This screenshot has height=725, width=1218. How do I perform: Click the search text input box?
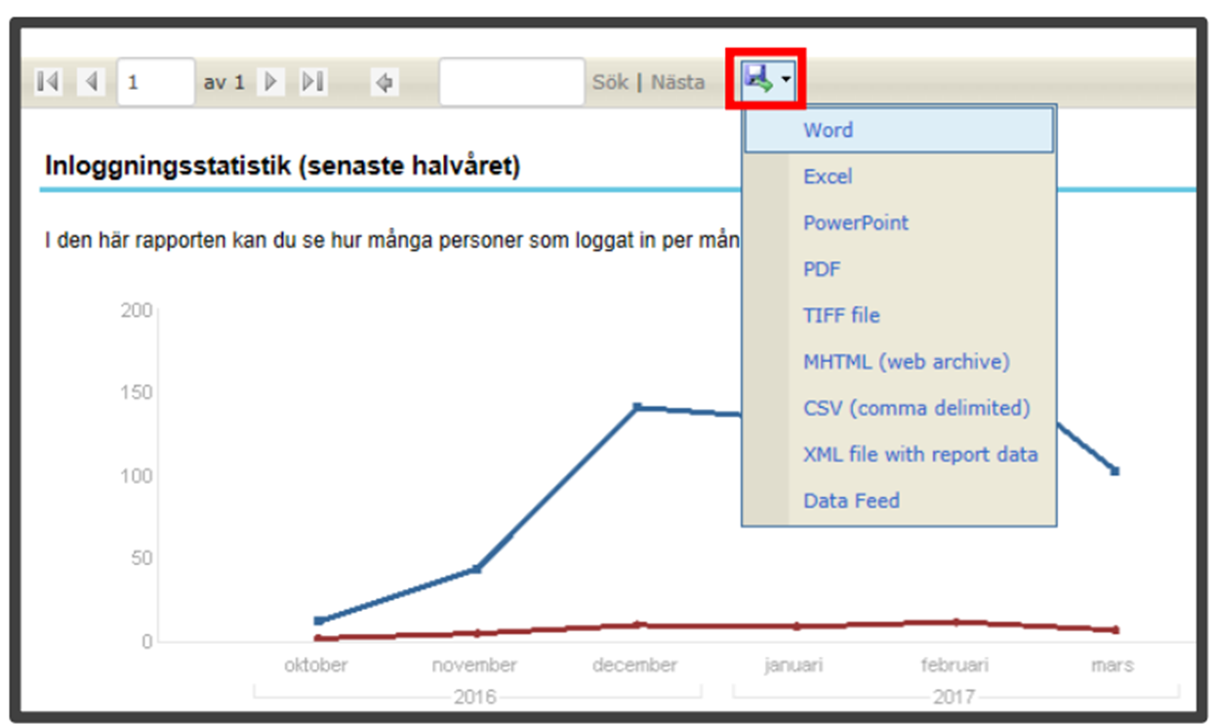511,82
